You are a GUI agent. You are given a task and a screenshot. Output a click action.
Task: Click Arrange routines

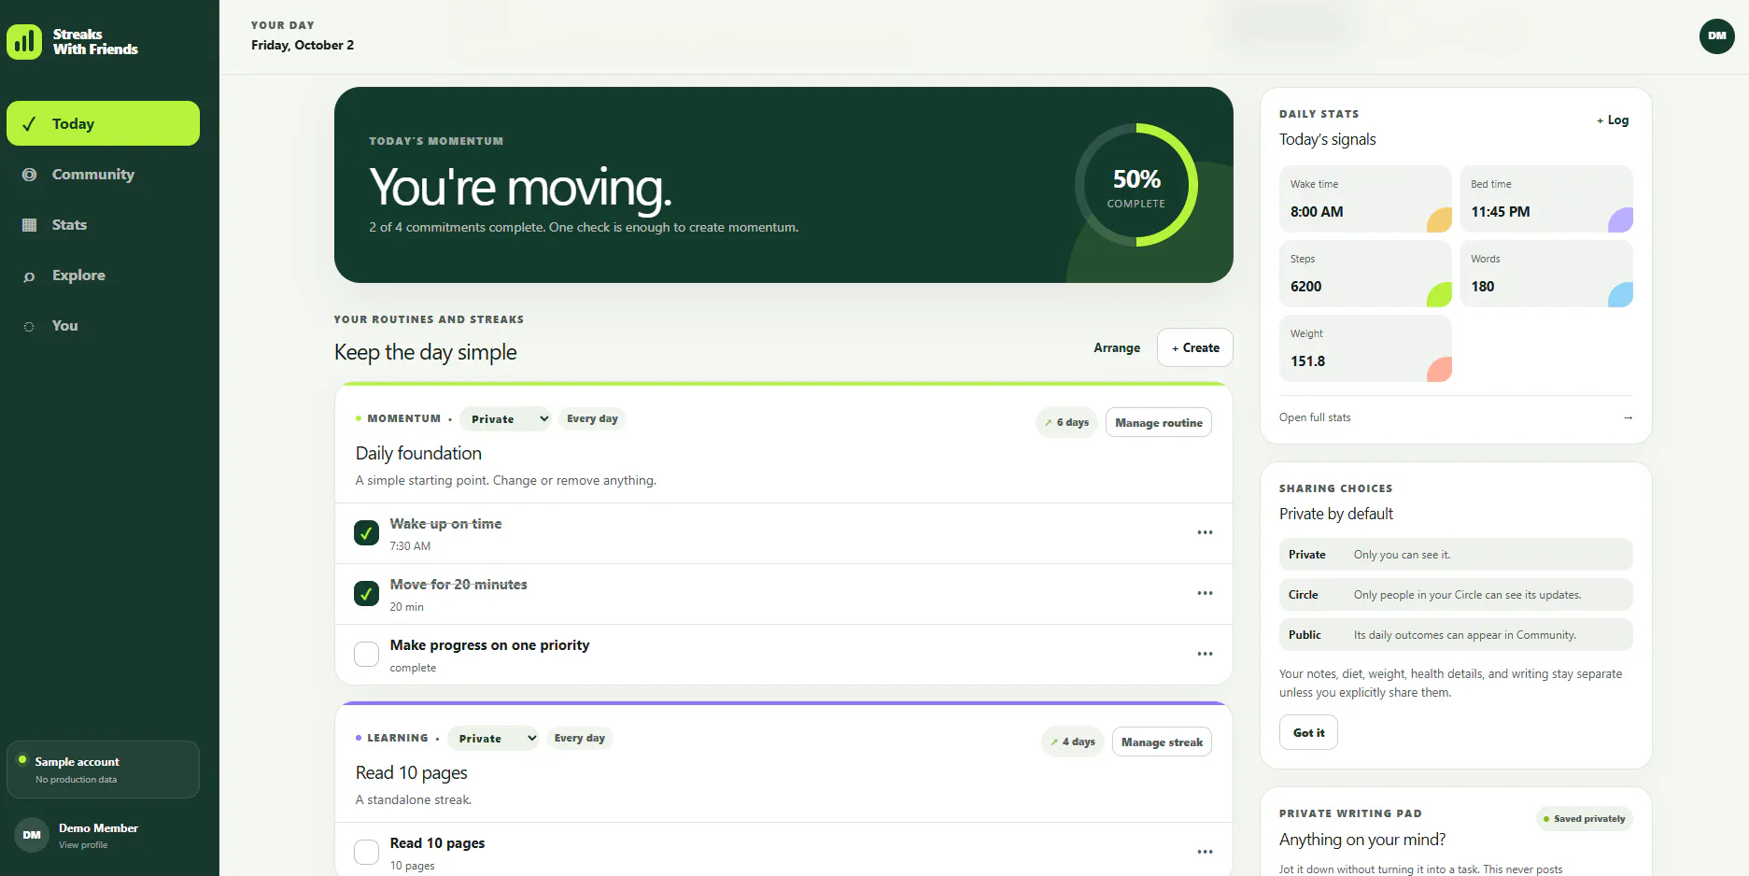[1117, 347]
